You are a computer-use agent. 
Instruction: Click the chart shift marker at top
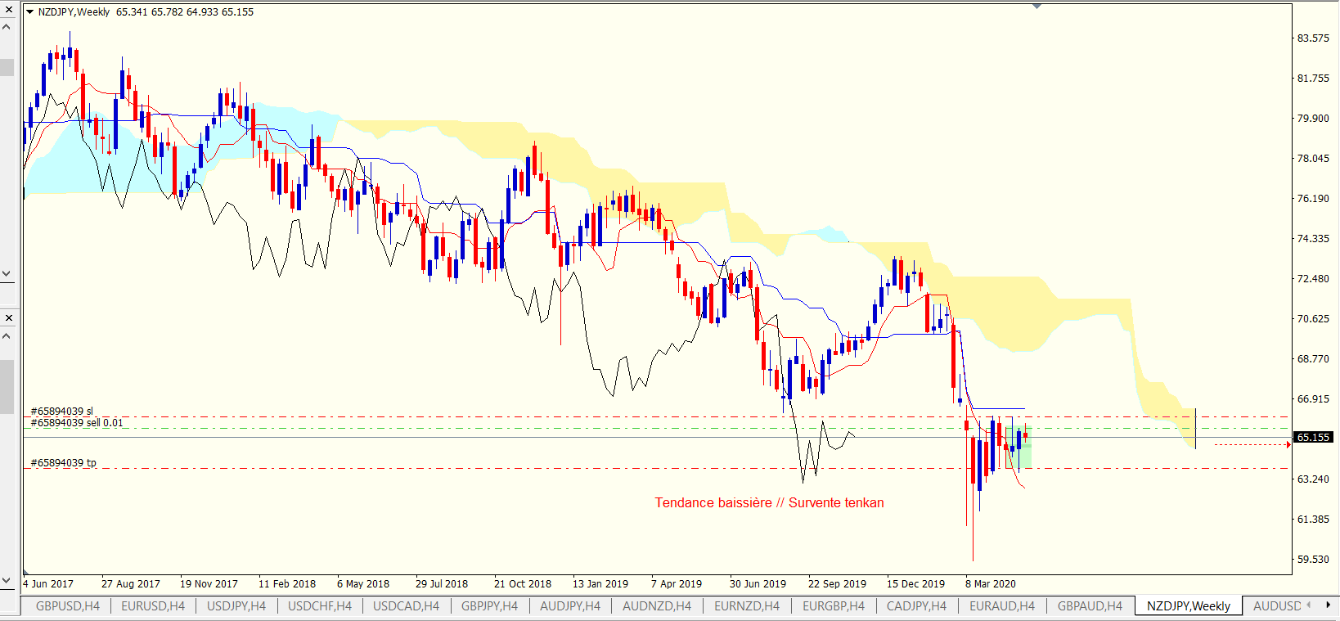pyautogui.click(x=1037, y=7)
